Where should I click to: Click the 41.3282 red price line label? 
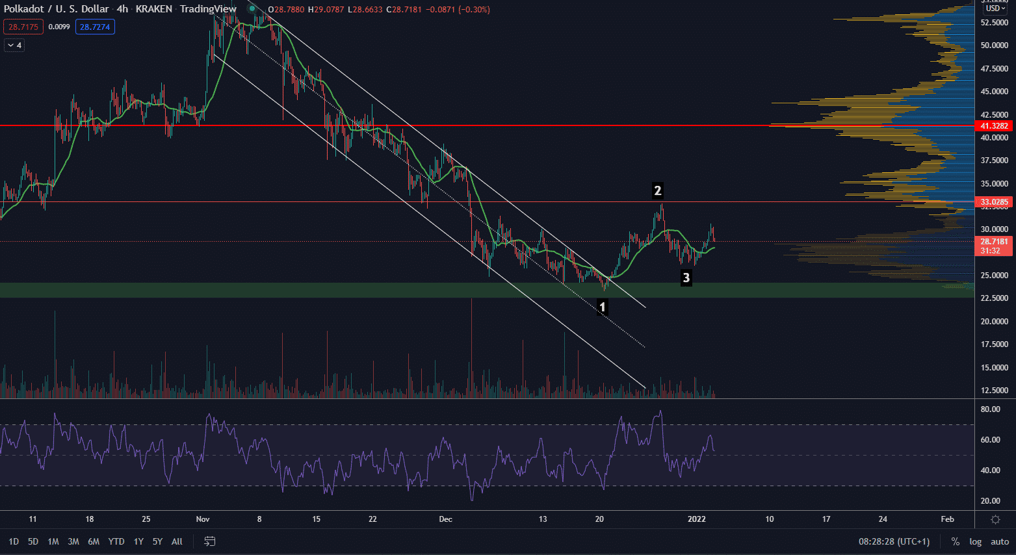tap(994, 125)
